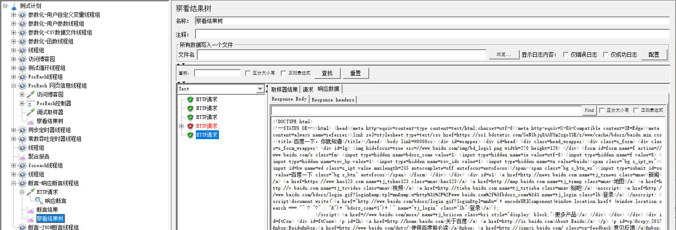Collapse the 测试计划 root node

[x=5, y=6]
